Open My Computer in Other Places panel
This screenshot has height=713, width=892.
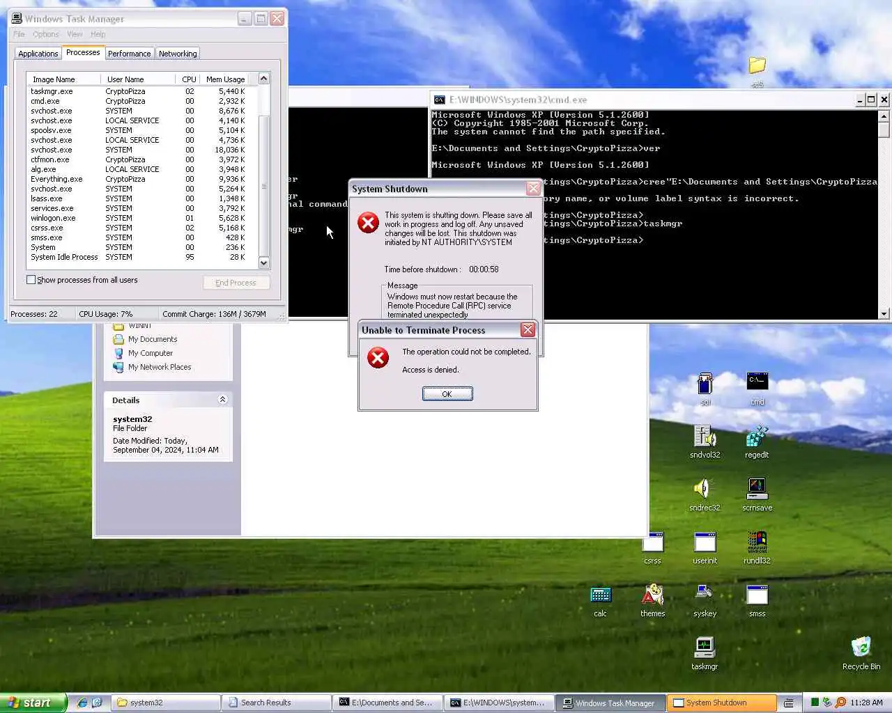coord(151,353)
